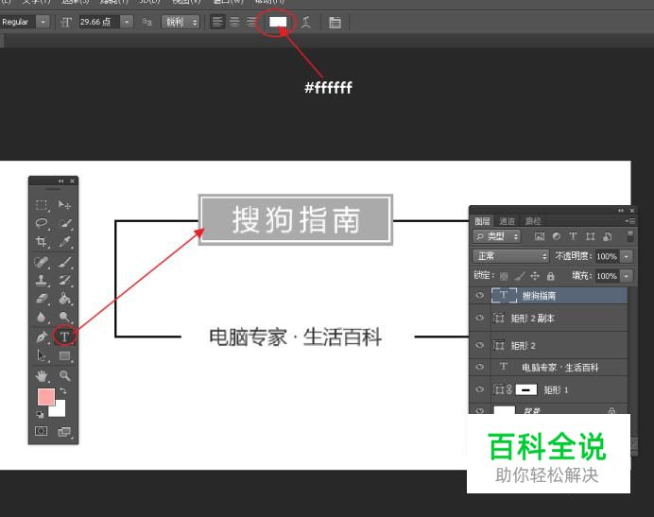The width and height of the screenshot is (654, 517).
Task: Hide the 电脑专家·生活百科 layer
Action: 480,367
